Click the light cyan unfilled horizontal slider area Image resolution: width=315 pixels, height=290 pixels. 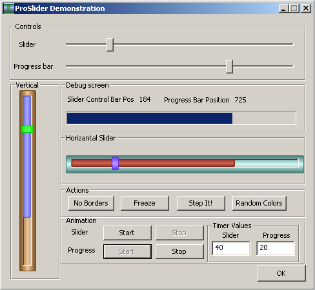coord(267,163)
